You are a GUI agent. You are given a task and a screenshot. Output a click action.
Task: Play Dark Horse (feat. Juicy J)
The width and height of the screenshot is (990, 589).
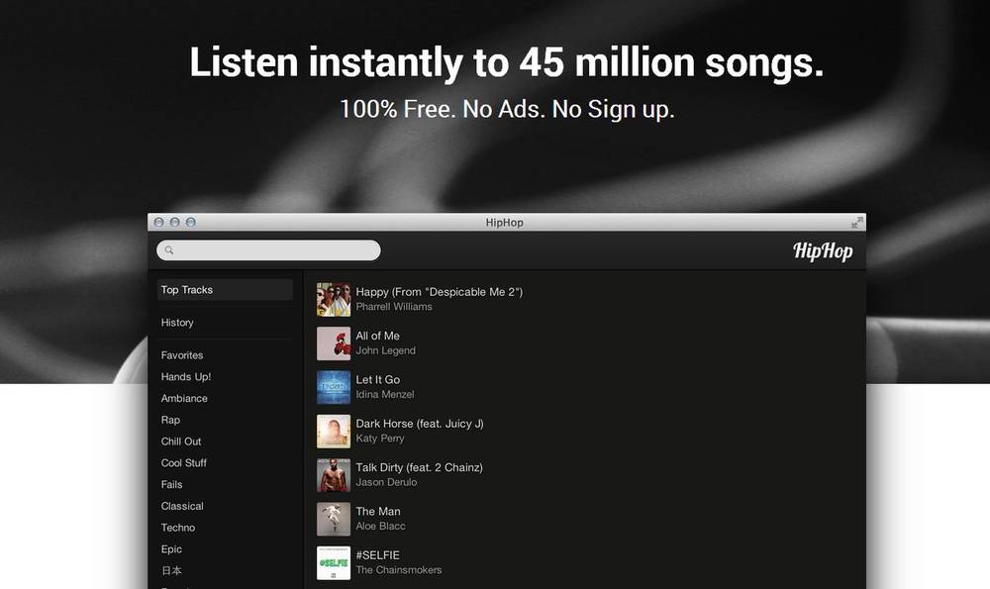(420, 424)
